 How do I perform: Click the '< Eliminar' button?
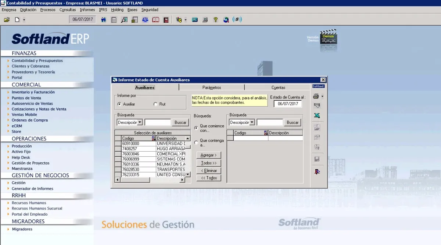point(208,171)
